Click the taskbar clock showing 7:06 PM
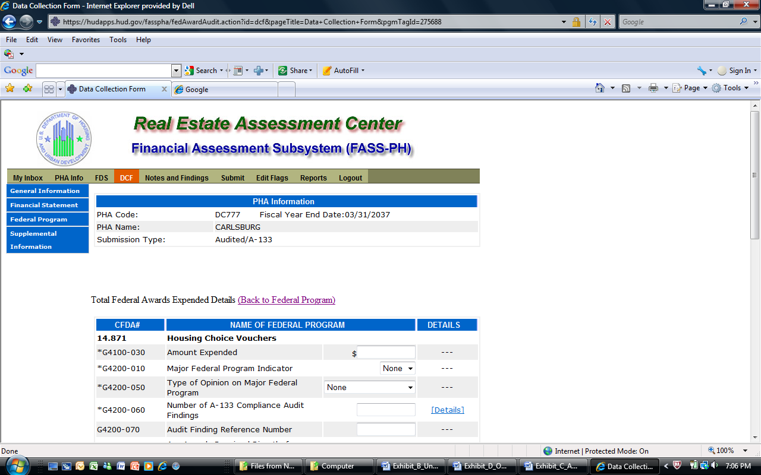Viewport: 761px width, 475px height. point(738,466)
